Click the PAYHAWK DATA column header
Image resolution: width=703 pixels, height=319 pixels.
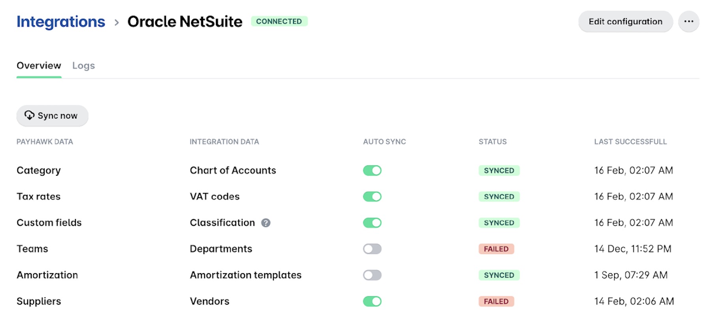click(x=45, y=142)
